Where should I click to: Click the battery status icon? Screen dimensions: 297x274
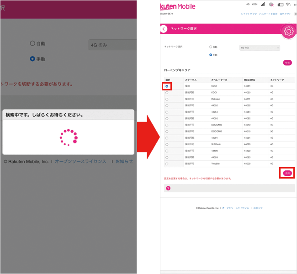280,5
